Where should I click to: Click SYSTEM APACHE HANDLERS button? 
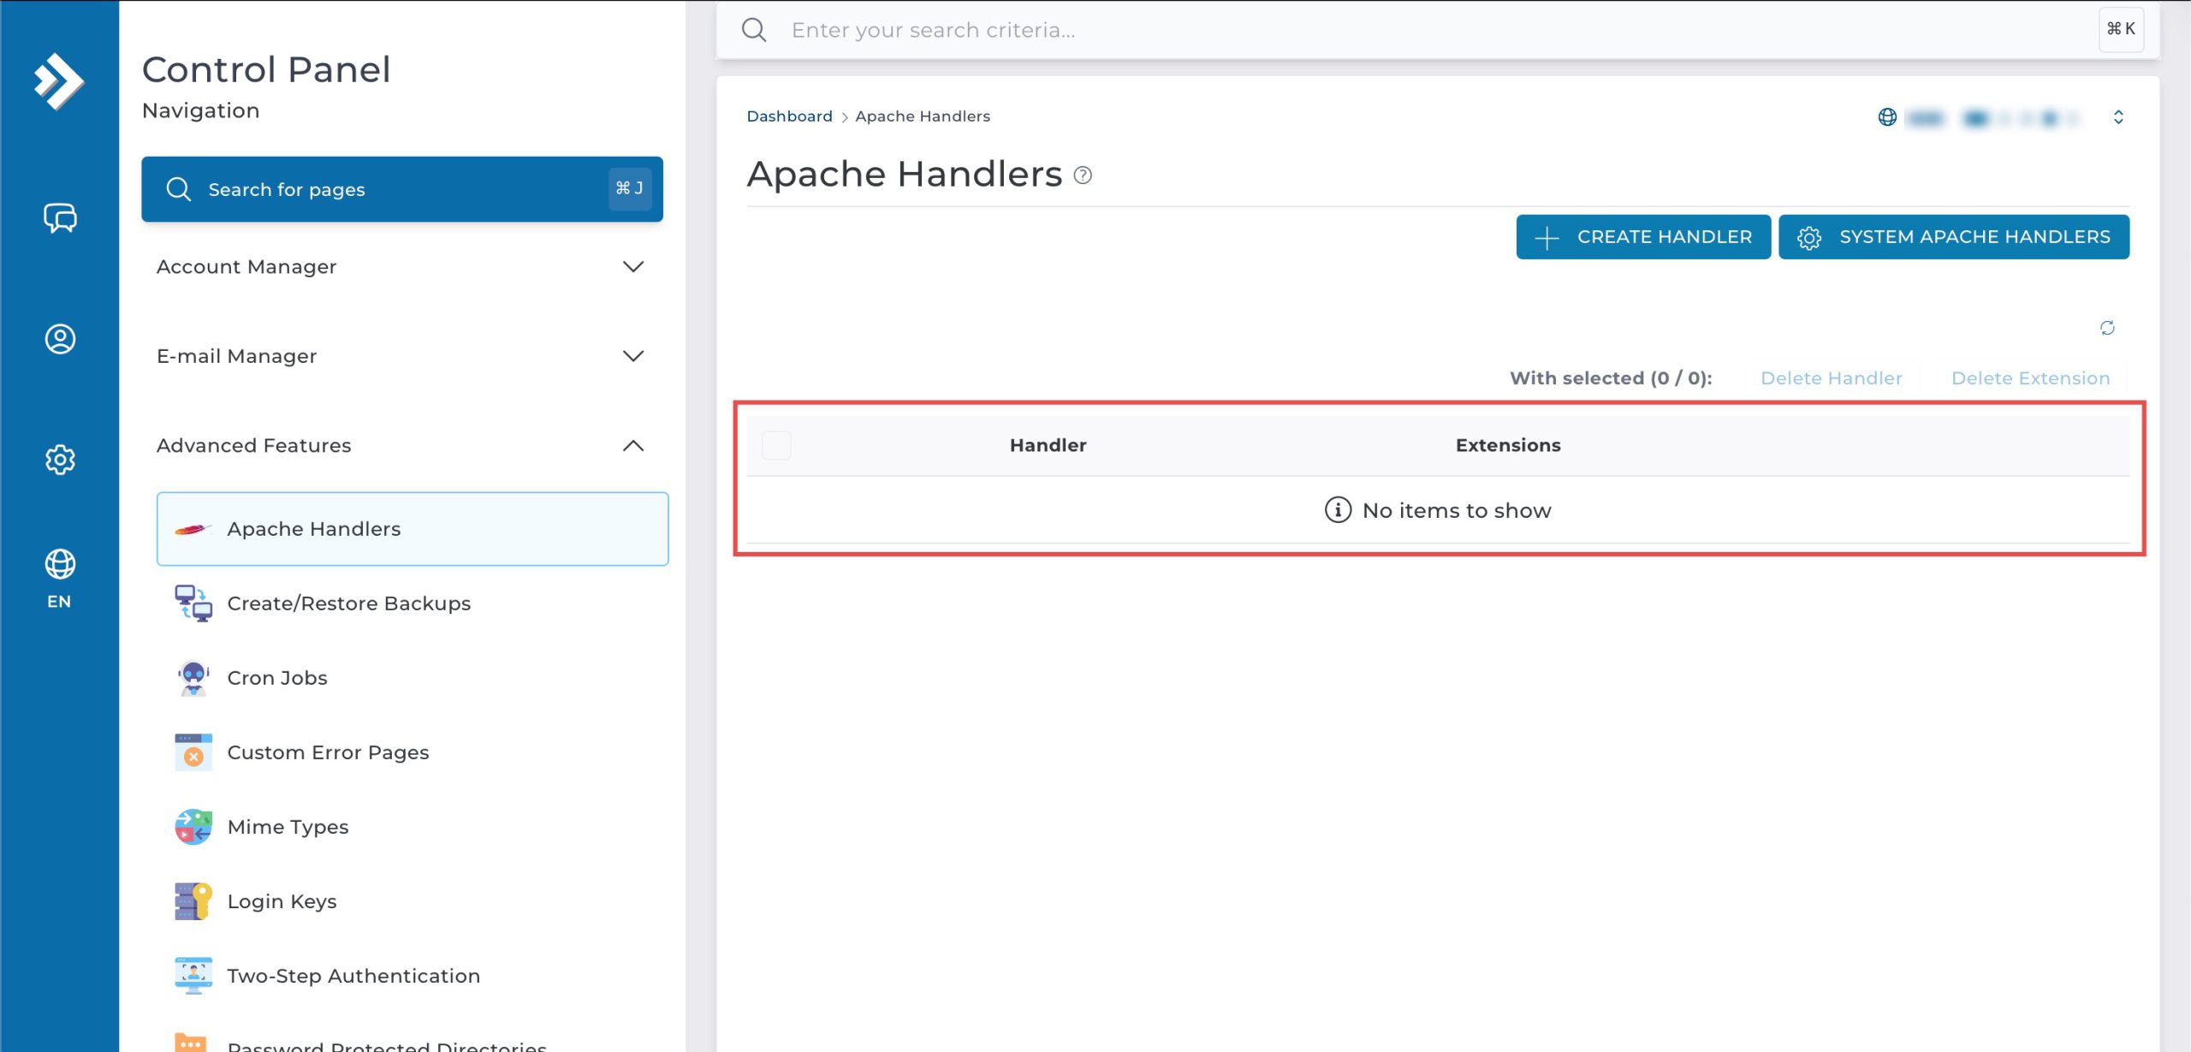click(1953, 237)
